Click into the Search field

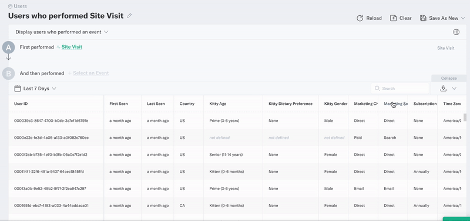(x=400, y=89)
